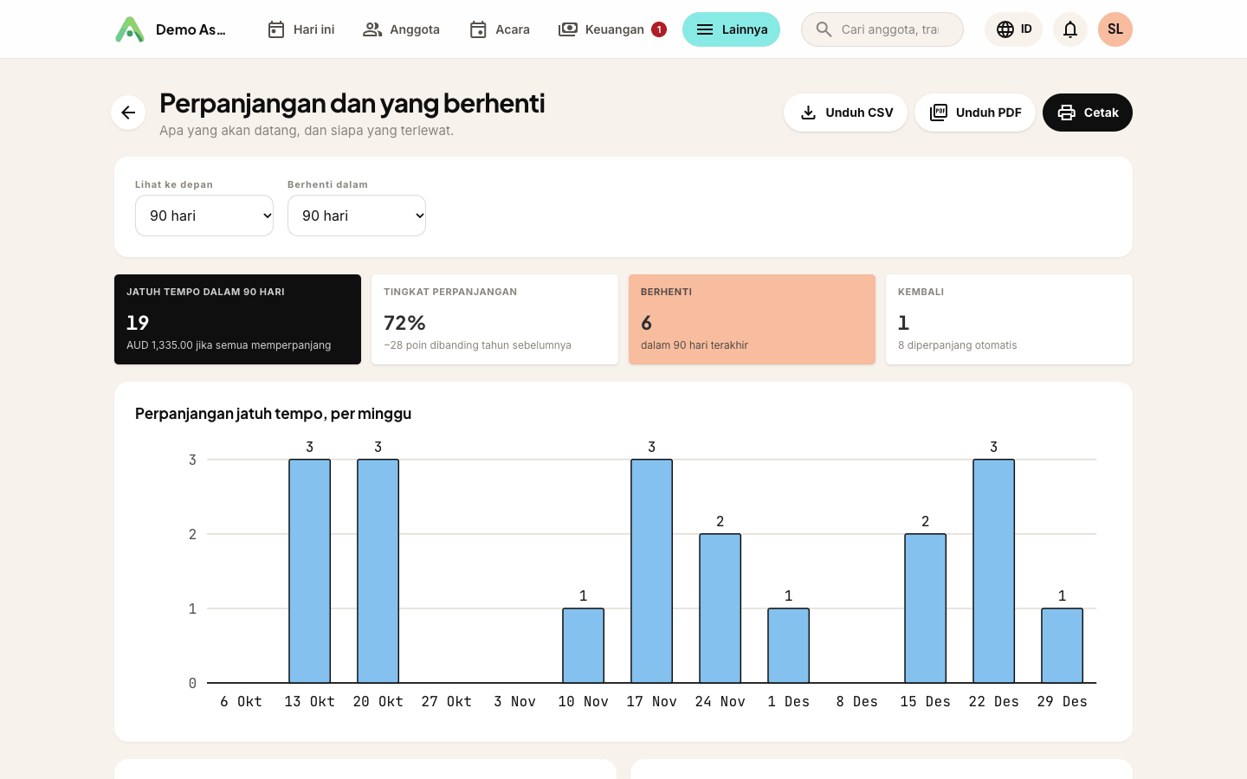Click the '3 Nov' axis label
The image size is (1247, 779).
pos(514,701)
